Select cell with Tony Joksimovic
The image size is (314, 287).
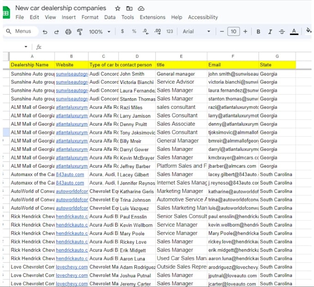[x=137, y=132]
